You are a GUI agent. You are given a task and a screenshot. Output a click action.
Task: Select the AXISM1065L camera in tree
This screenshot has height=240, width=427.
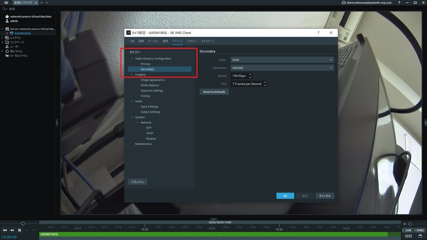[x=23, y=33]
